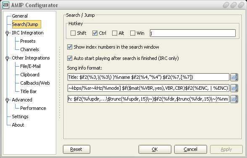Open format editor for kbps/VBR song info field
This screenshot has width=247, height=158.
tap(234, 88)
